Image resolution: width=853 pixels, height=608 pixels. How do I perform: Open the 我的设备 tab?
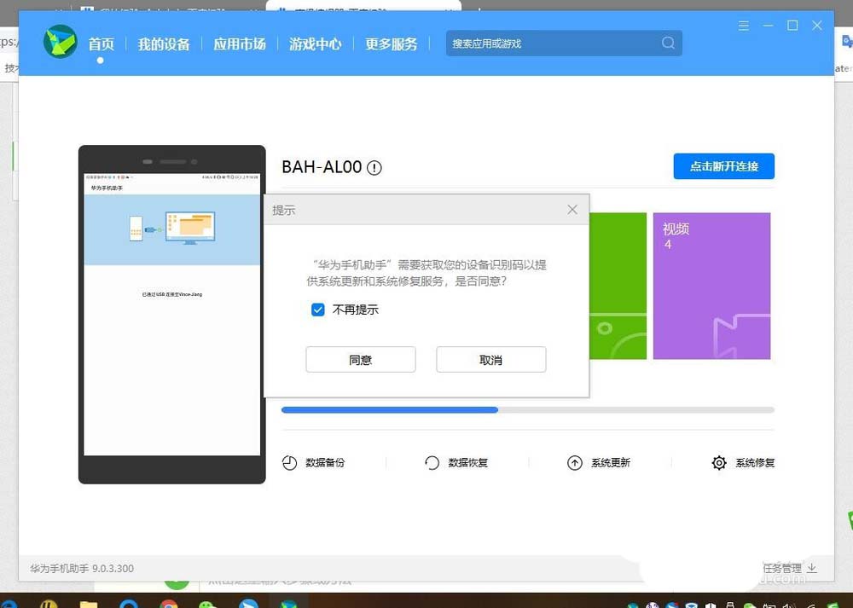point(164,44)
